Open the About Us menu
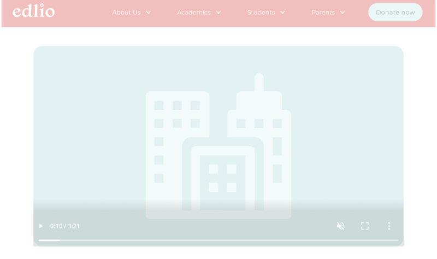 [126, 13]
